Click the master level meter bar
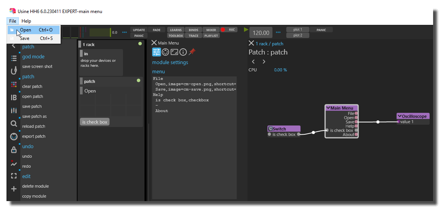The height and width of the screenshot is (208, 440). pos(100,33)
